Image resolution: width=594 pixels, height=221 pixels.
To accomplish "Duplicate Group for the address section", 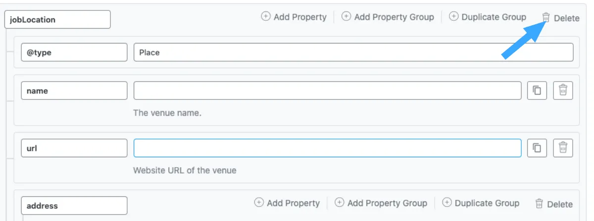I will tap(481, 203).
